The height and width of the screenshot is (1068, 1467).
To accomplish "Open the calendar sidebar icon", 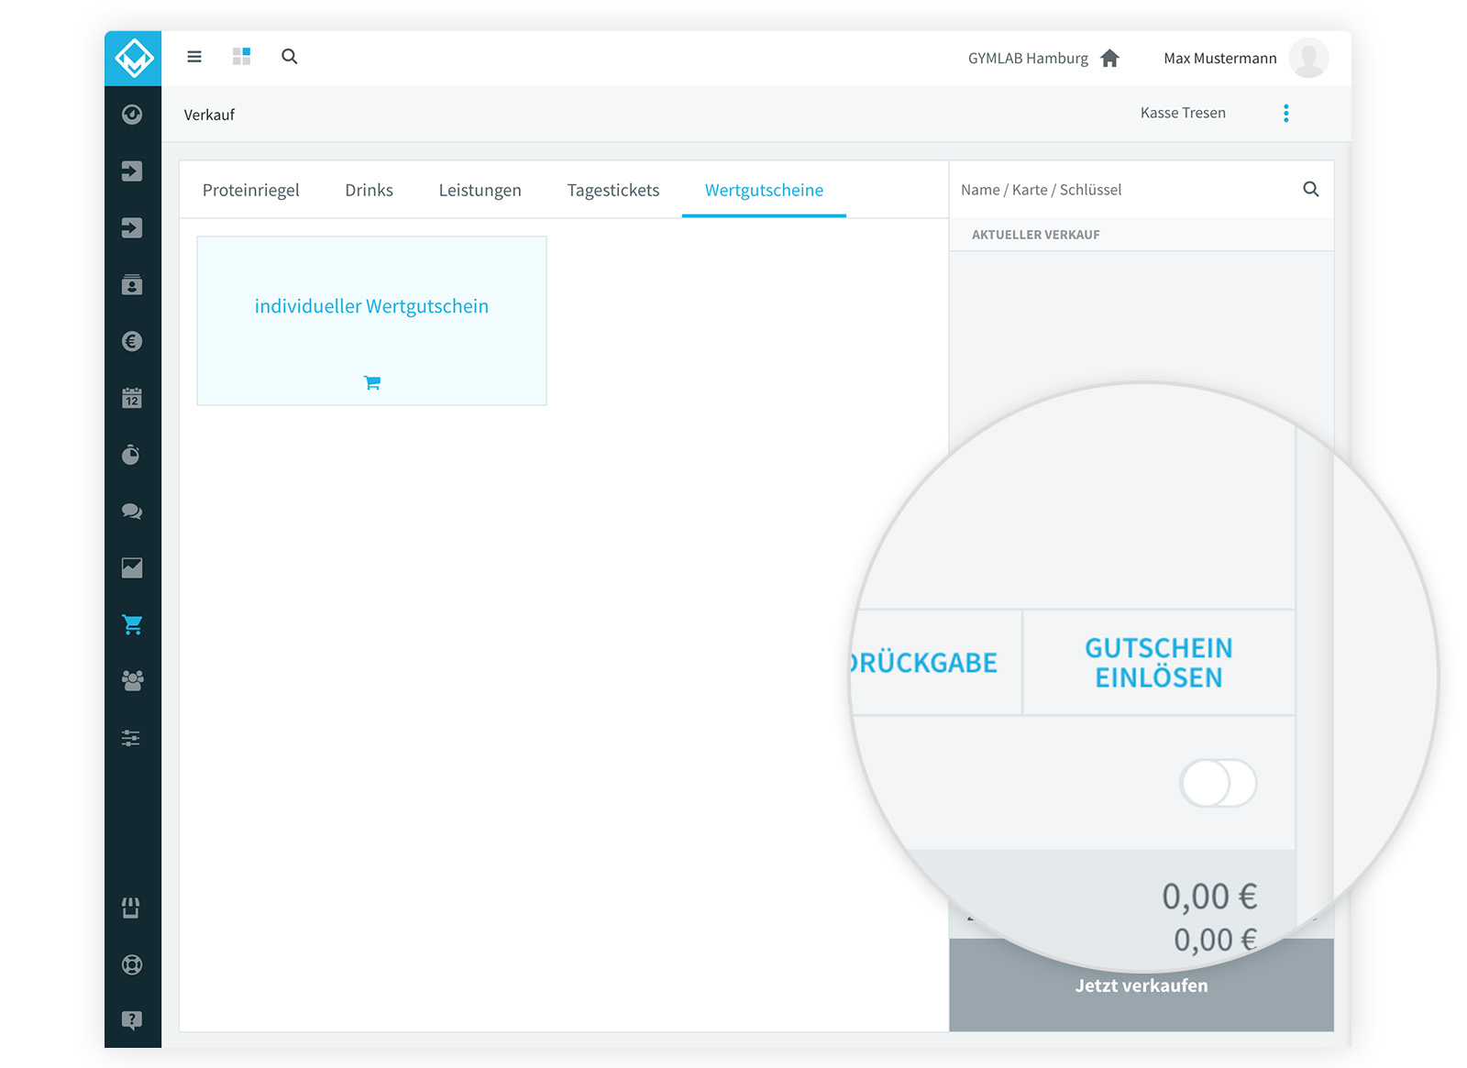I will click(132, 398).
